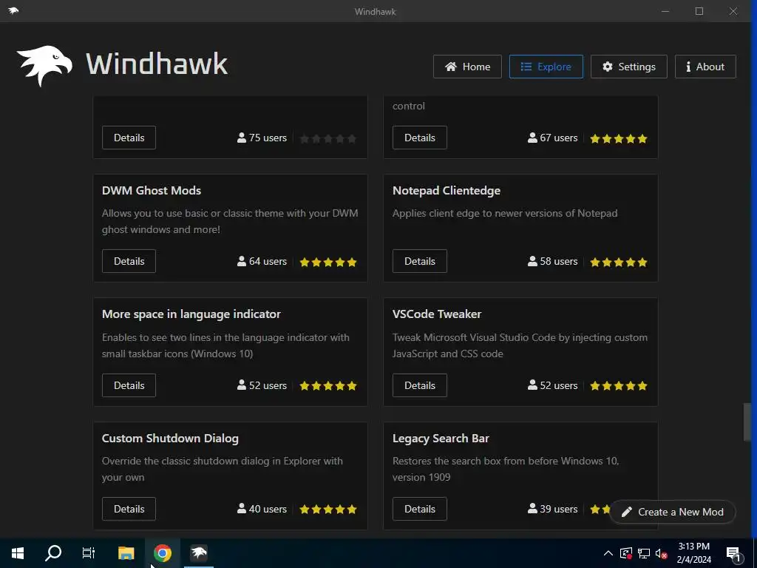Open Details for Legacy Search Bar

click(420, 509)
